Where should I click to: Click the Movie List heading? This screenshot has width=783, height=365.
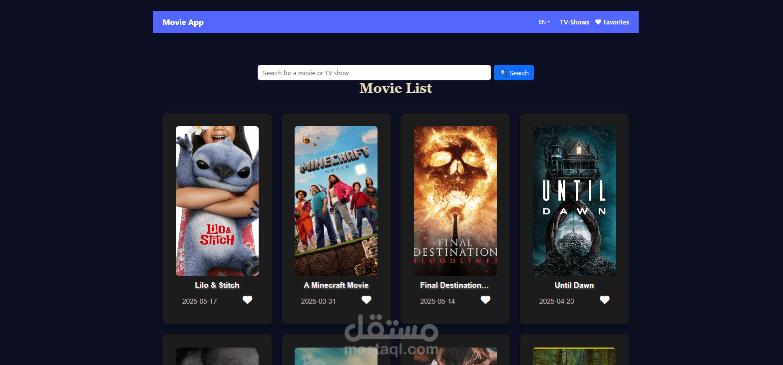point(395,88)
